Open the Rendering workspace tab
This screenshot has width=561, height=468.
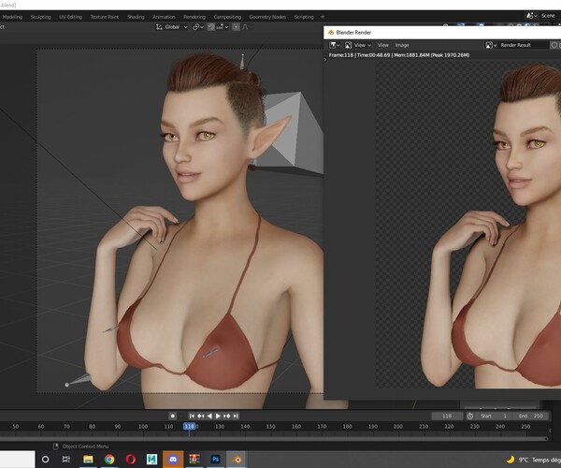[x=194, y=17]
